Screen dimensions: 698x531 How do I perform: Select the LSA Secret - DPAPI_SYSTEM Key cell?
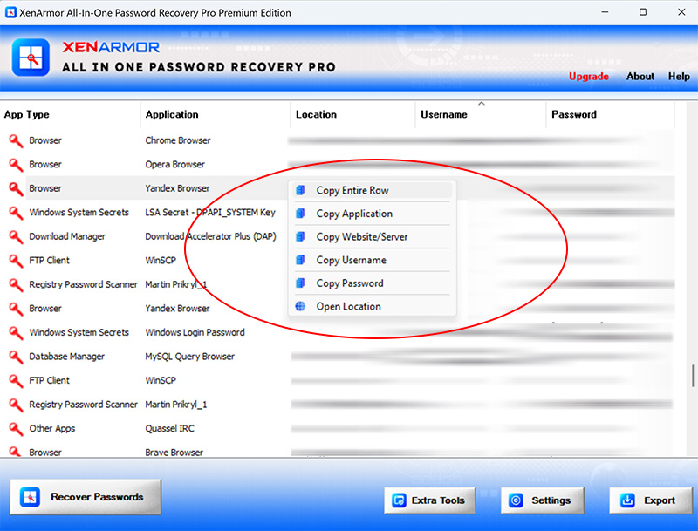(210, 213)
